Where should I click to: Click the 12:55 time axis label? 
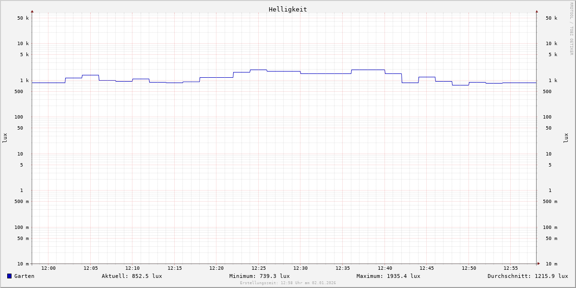click(x=511, y=268)
